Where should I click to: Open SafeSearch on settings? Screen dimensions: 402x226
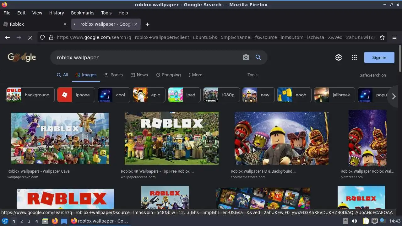pyautogui.click(x=372, y=75)
